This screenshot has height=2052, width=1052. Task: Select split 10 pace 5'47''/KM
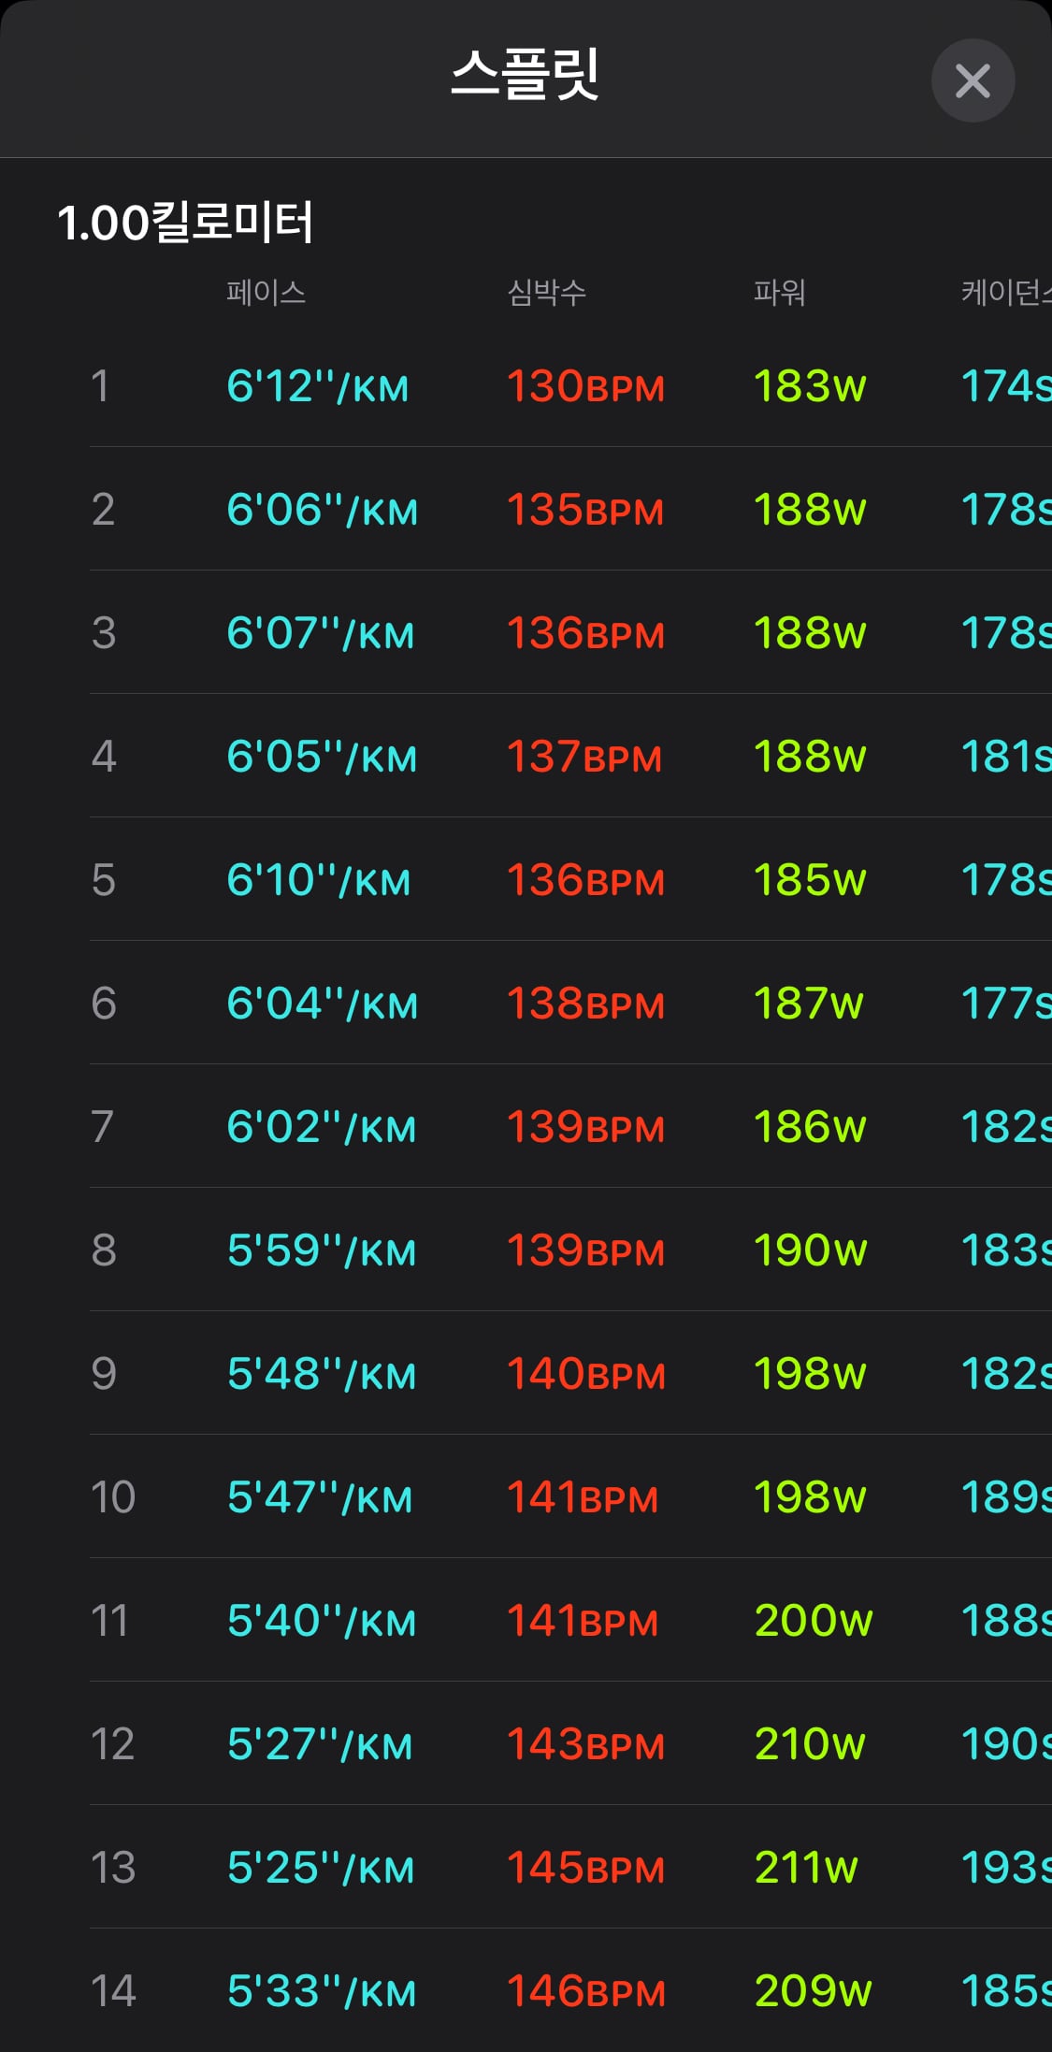pyautogui.click(x=320, y=1497)
